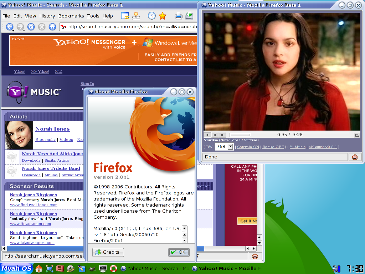This screenshot has width=365, height=274.
Task: Click the frame-step play button in the video player
Action: point(207,135)
